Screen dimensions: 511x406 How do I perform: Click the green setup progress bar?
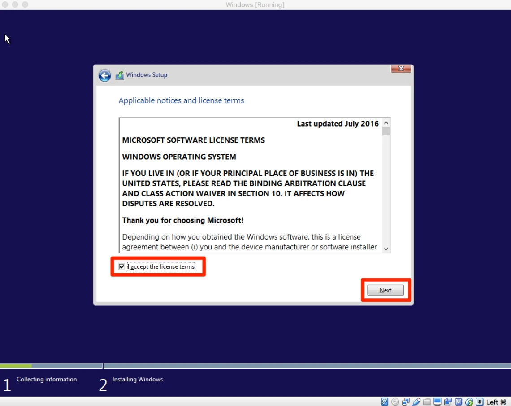click(x=16, y=366)
